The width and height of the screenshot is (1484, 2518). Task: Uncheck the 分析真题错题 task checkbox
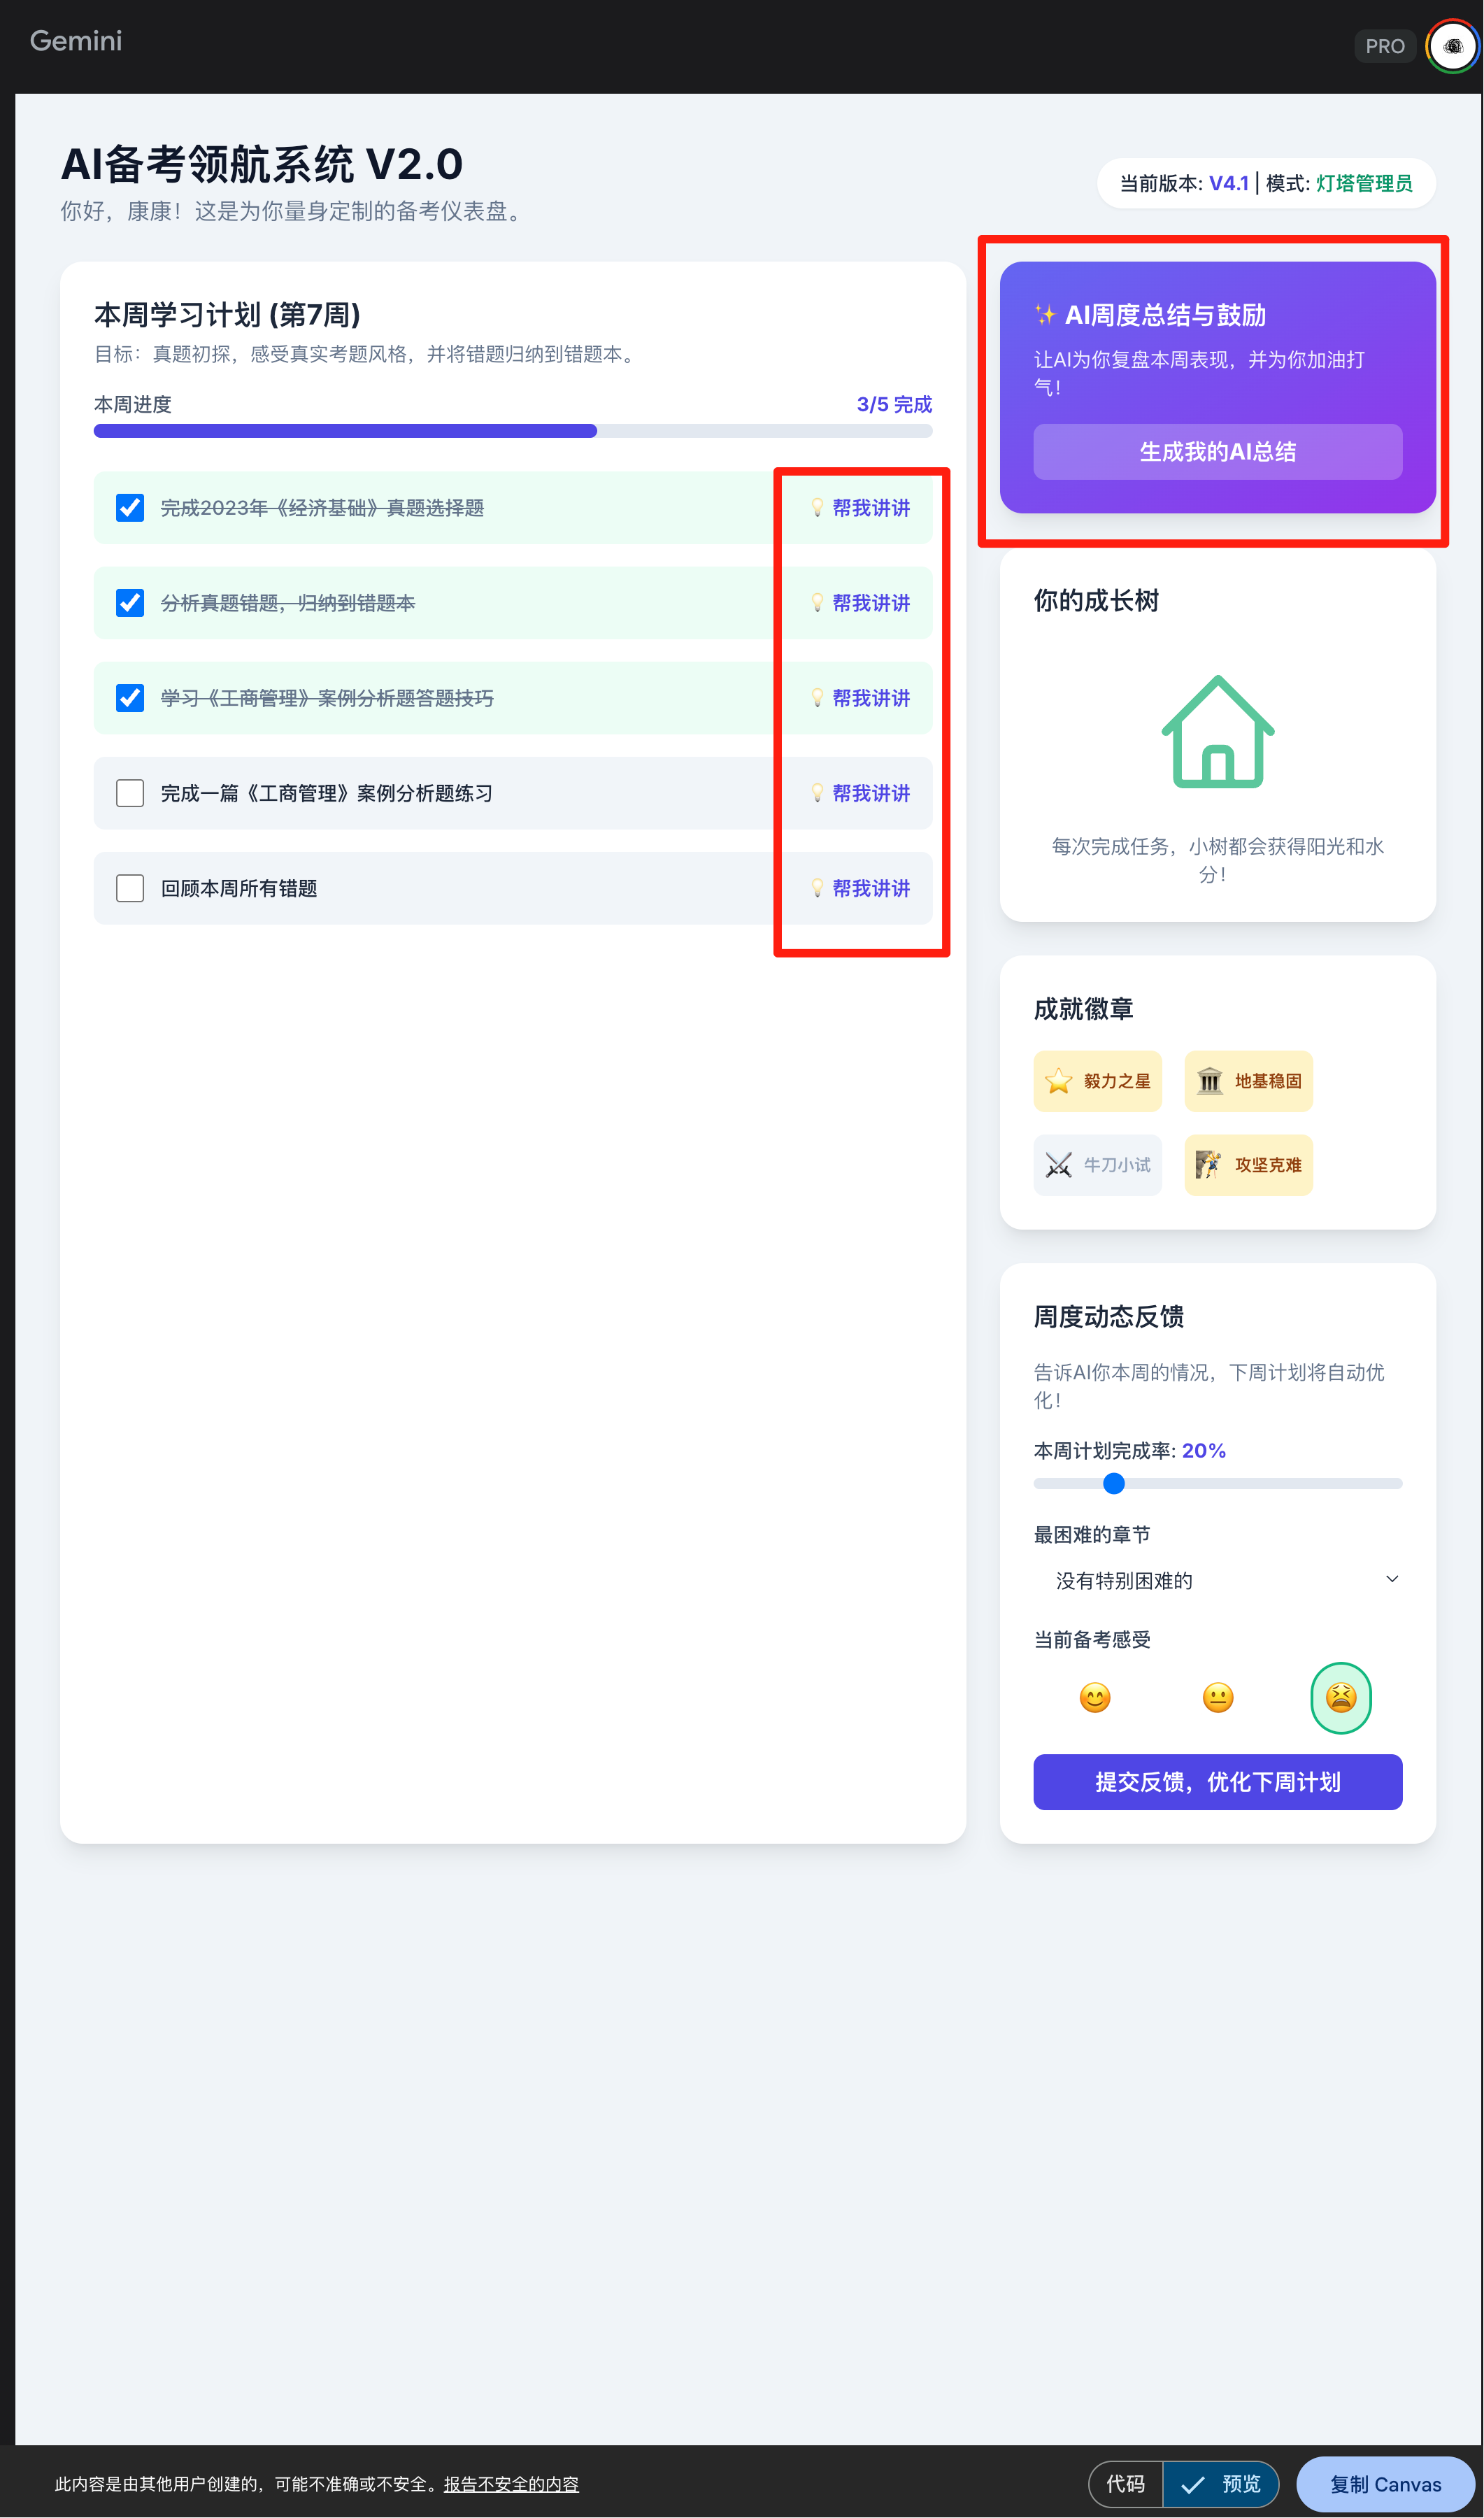coord(130,603)
